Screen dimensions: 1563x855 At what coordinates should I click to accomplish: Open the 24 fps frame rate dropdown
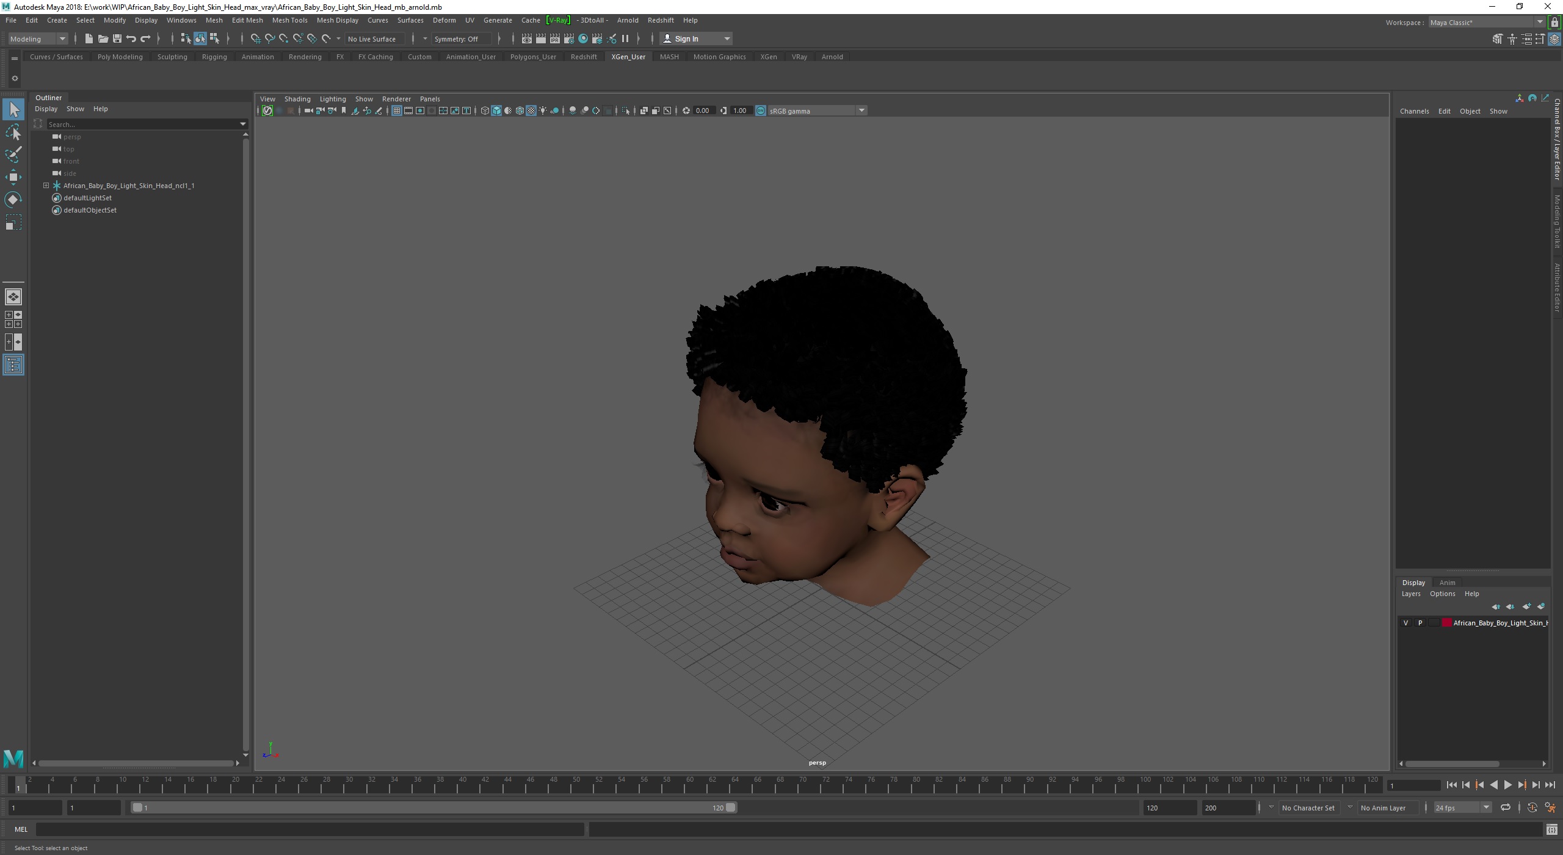click(x=1462, y=807)
